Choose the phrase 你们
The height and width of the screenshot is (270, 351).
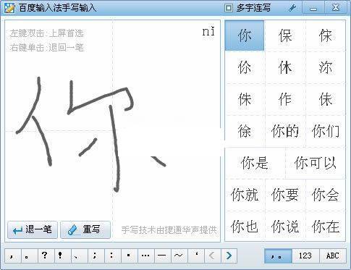(326, 131)
